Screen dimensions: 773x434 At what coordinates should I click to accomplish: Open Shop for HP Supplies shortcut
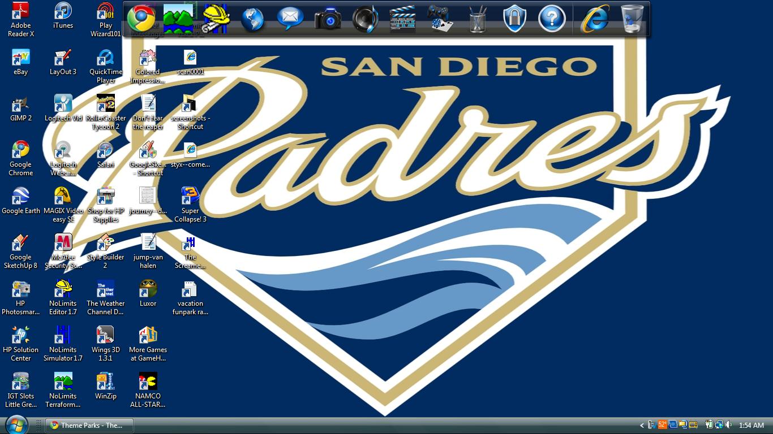[x=105, y=205]
